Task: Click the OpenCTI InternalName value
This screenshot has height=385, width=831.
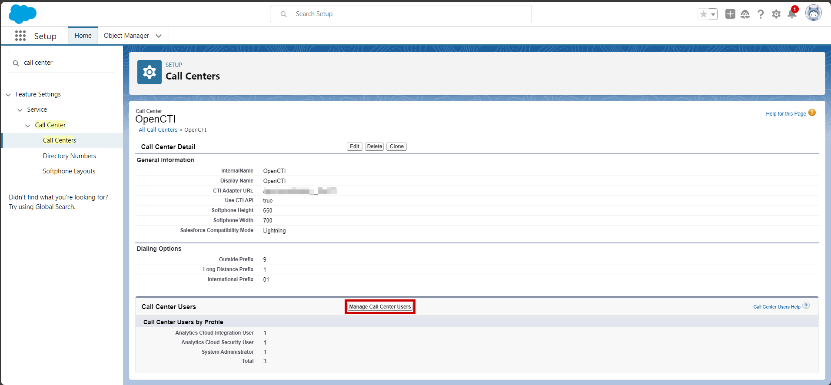Action: click(x=274, y=171)
